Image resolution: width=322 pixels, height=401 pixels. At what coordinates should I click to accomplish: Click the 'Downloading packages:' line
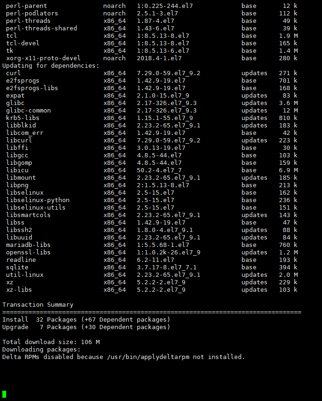(41, 349)
